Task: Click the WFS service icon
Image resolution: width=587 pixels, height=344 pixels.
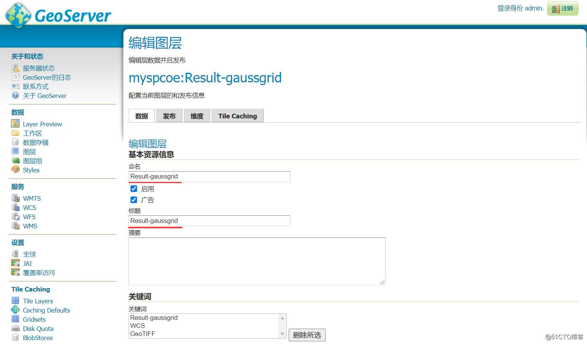Action: [15, 216]
